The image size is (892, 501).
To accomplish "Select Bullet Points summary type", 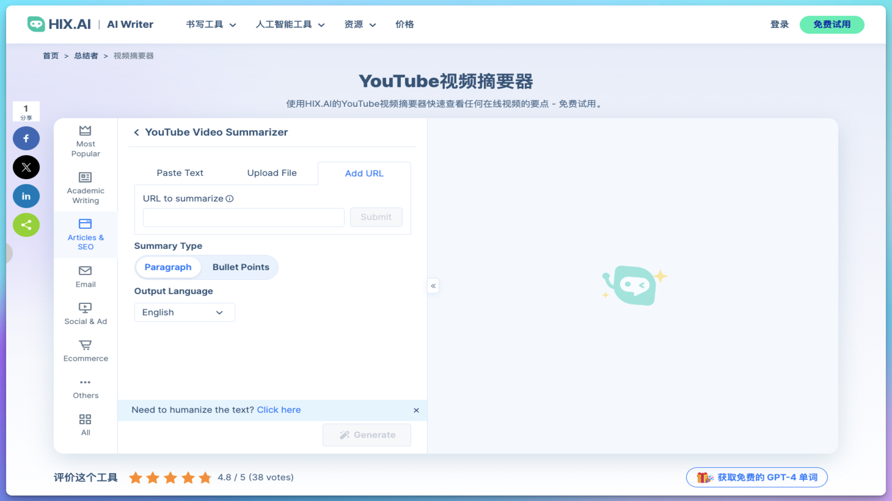I will click(241, 267).
